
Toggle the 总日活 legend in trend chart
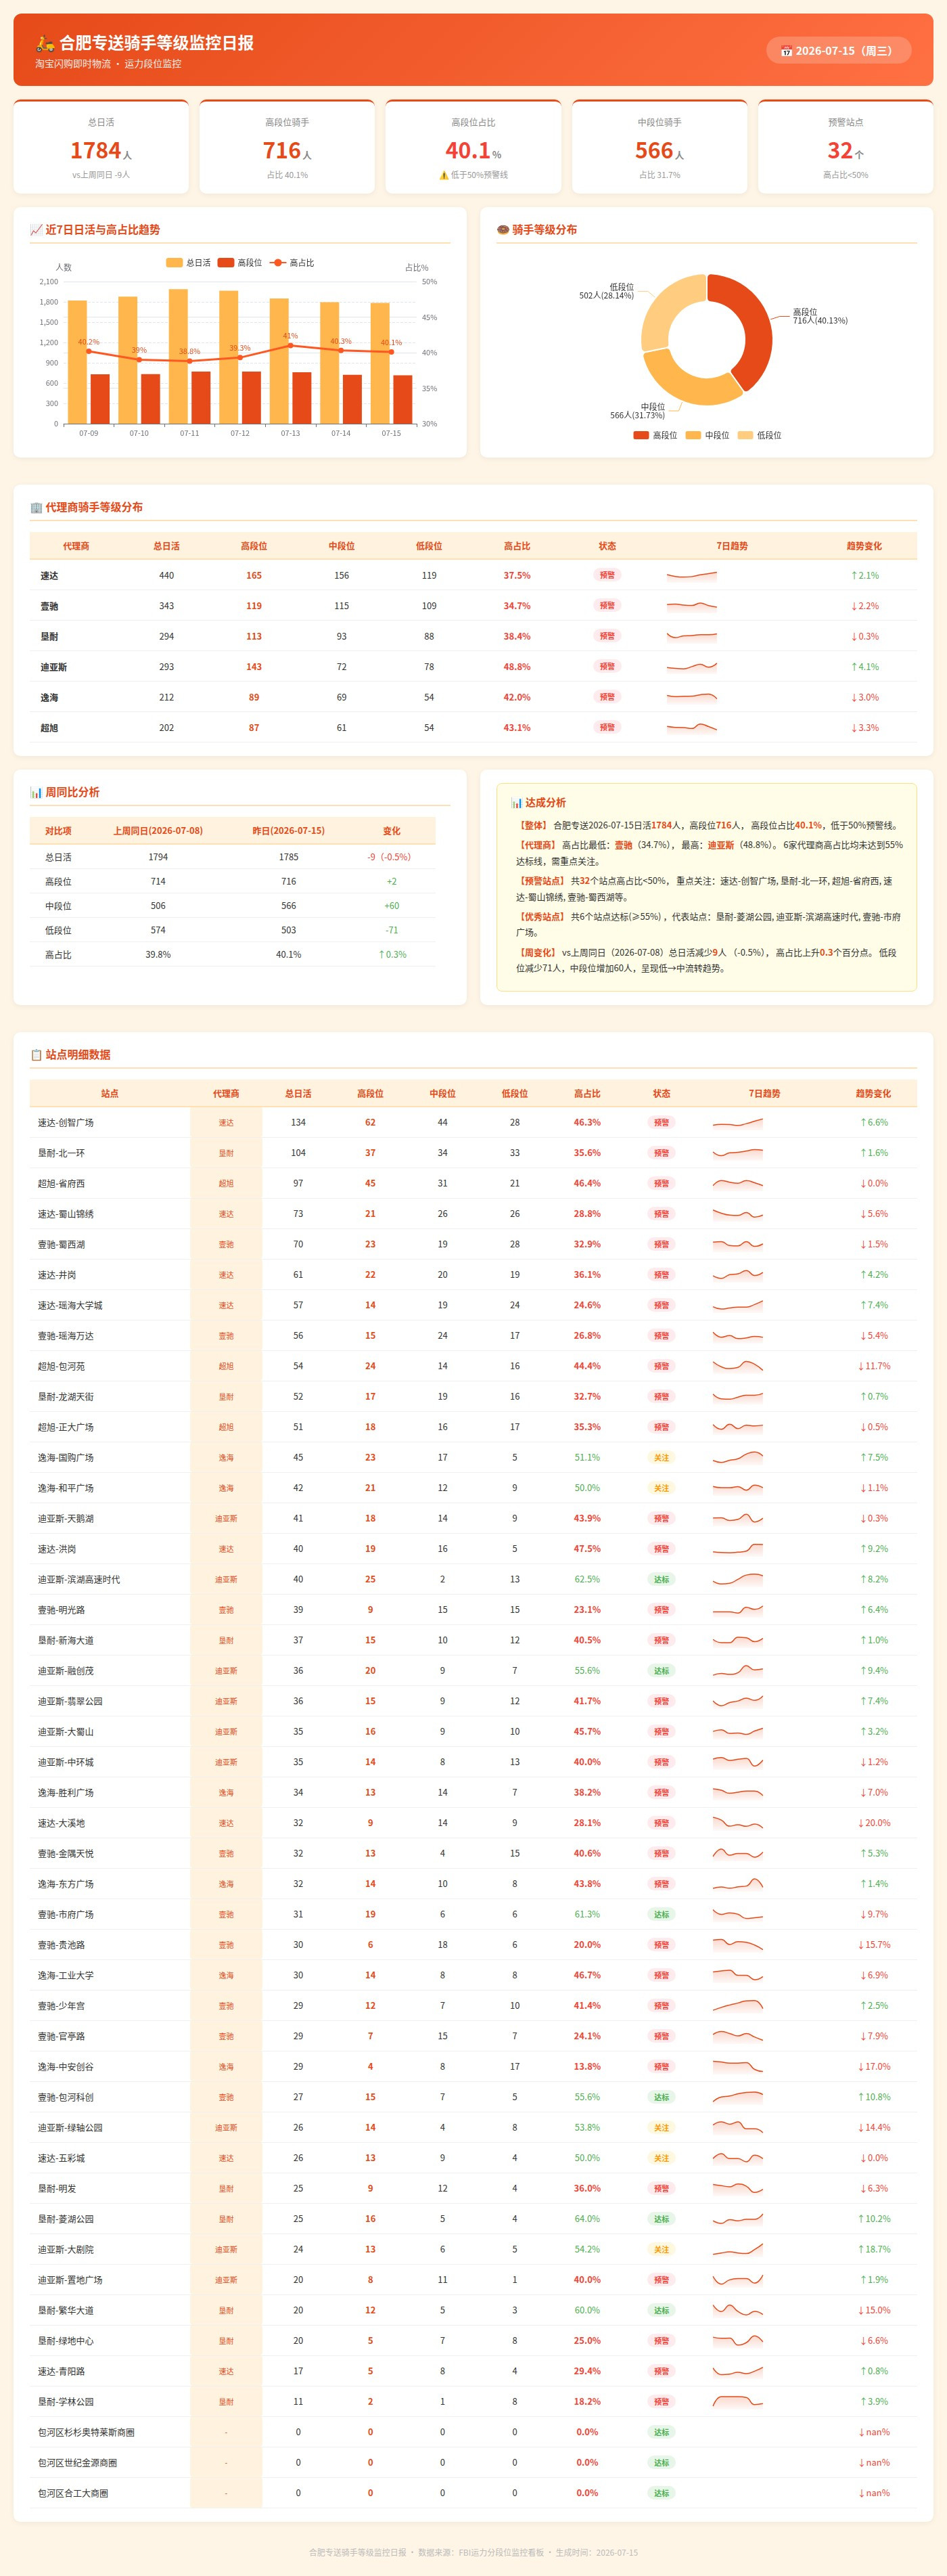188,263
